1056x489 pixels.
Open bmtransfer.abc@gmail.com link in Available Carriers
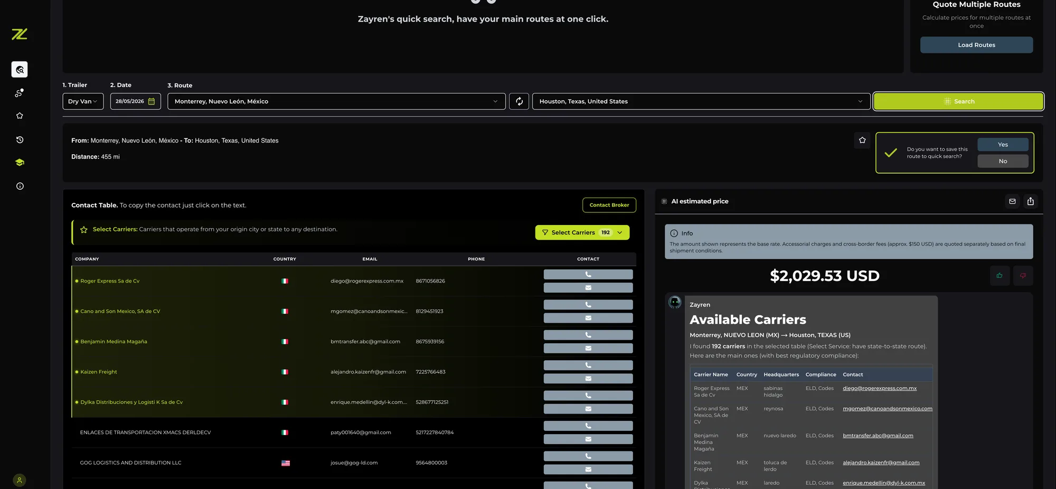[x=878, y=436]
